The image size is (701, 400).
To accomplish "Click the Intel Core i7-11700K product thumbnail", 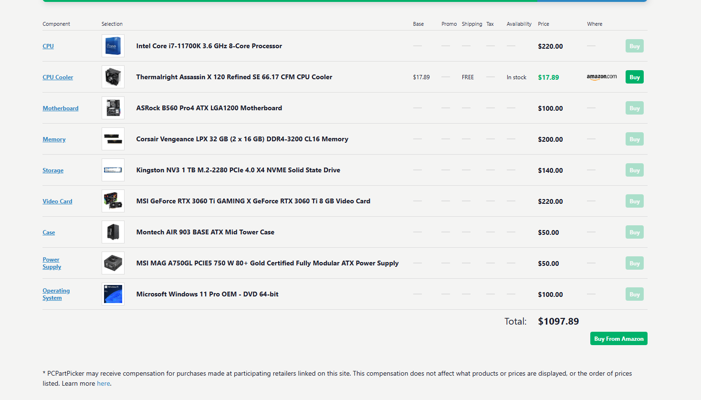I will click(x=113, y=46).
